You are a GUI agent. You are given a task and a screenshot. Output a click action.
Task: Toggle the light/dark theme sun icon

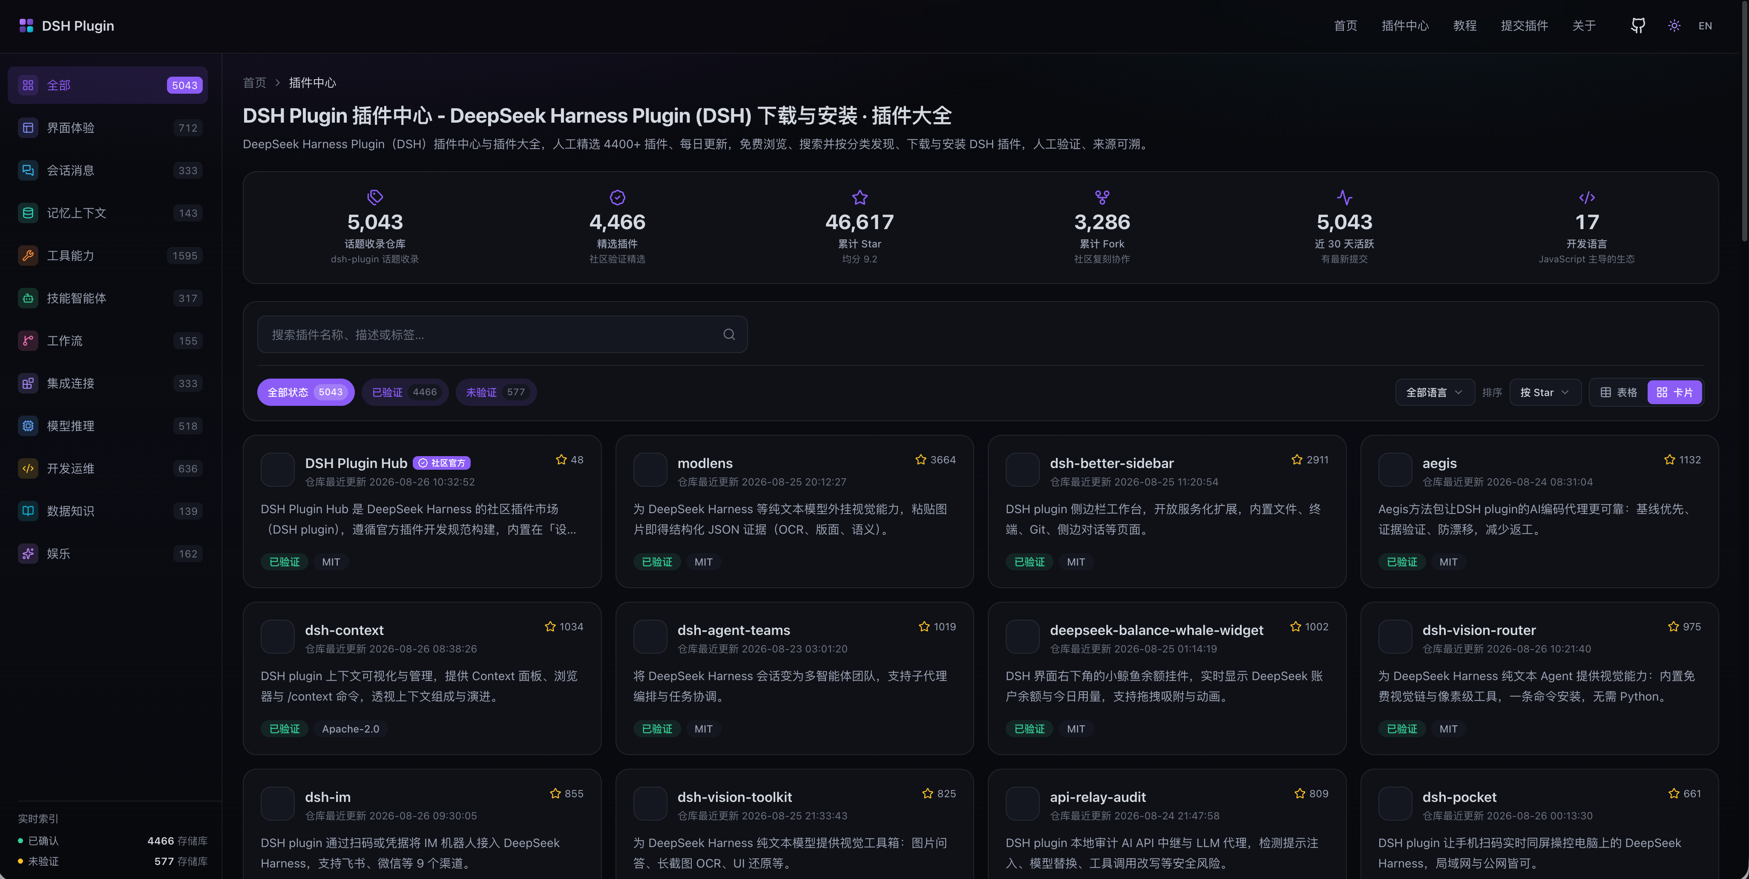1674,26
